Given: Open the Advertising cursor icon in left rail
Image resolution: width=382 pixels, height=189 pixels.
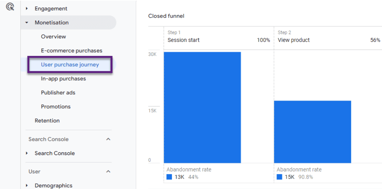Looking at the screenshot, I should tap(10, 7).
